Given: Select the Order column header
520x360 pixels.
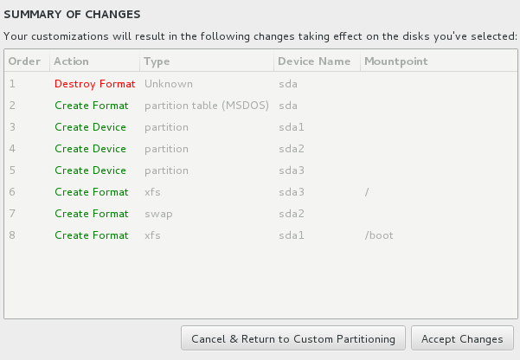Looking at the screenshot, I should [27, 61].
